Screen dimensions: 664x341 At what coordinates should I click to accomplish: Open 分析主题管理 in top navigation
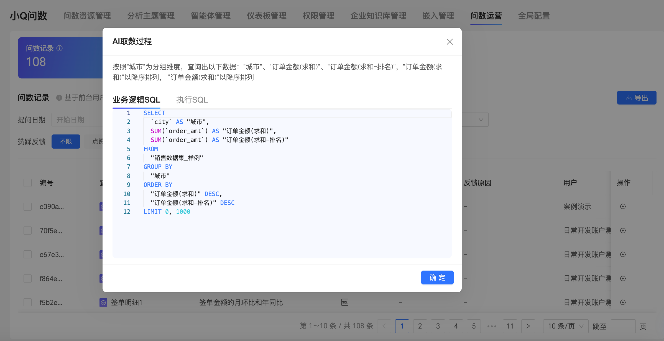pos(151,16)
